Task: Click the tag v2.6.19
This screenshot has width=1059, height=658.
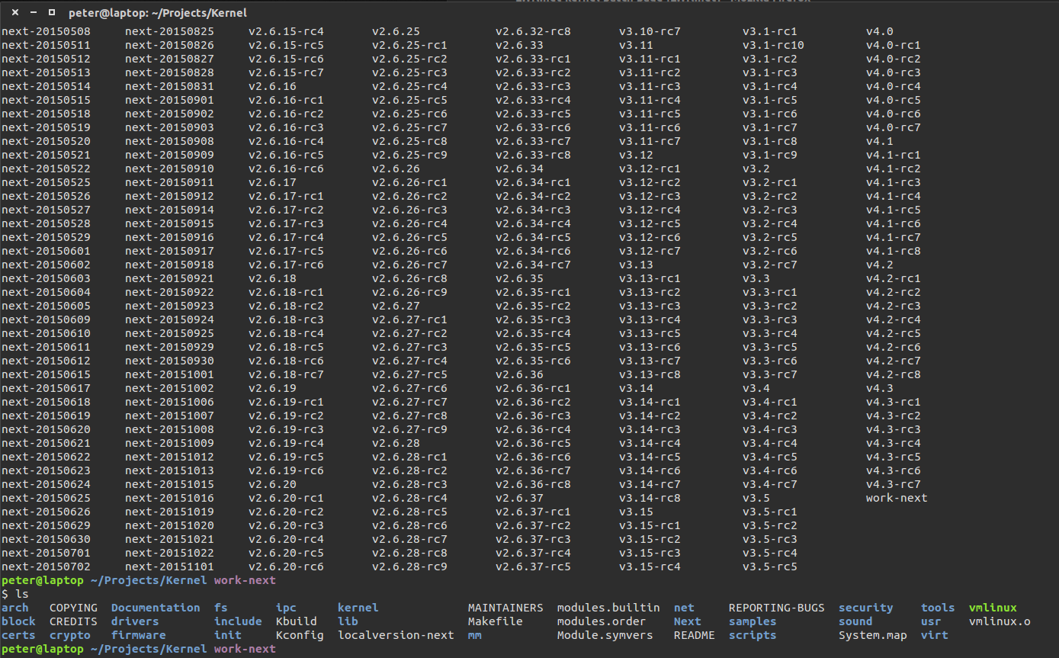Action: point(272,388)
